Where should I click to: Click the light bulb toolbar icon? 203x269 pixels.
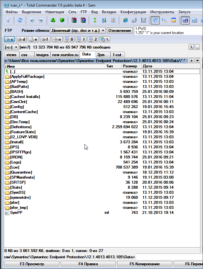click(8, 20)
